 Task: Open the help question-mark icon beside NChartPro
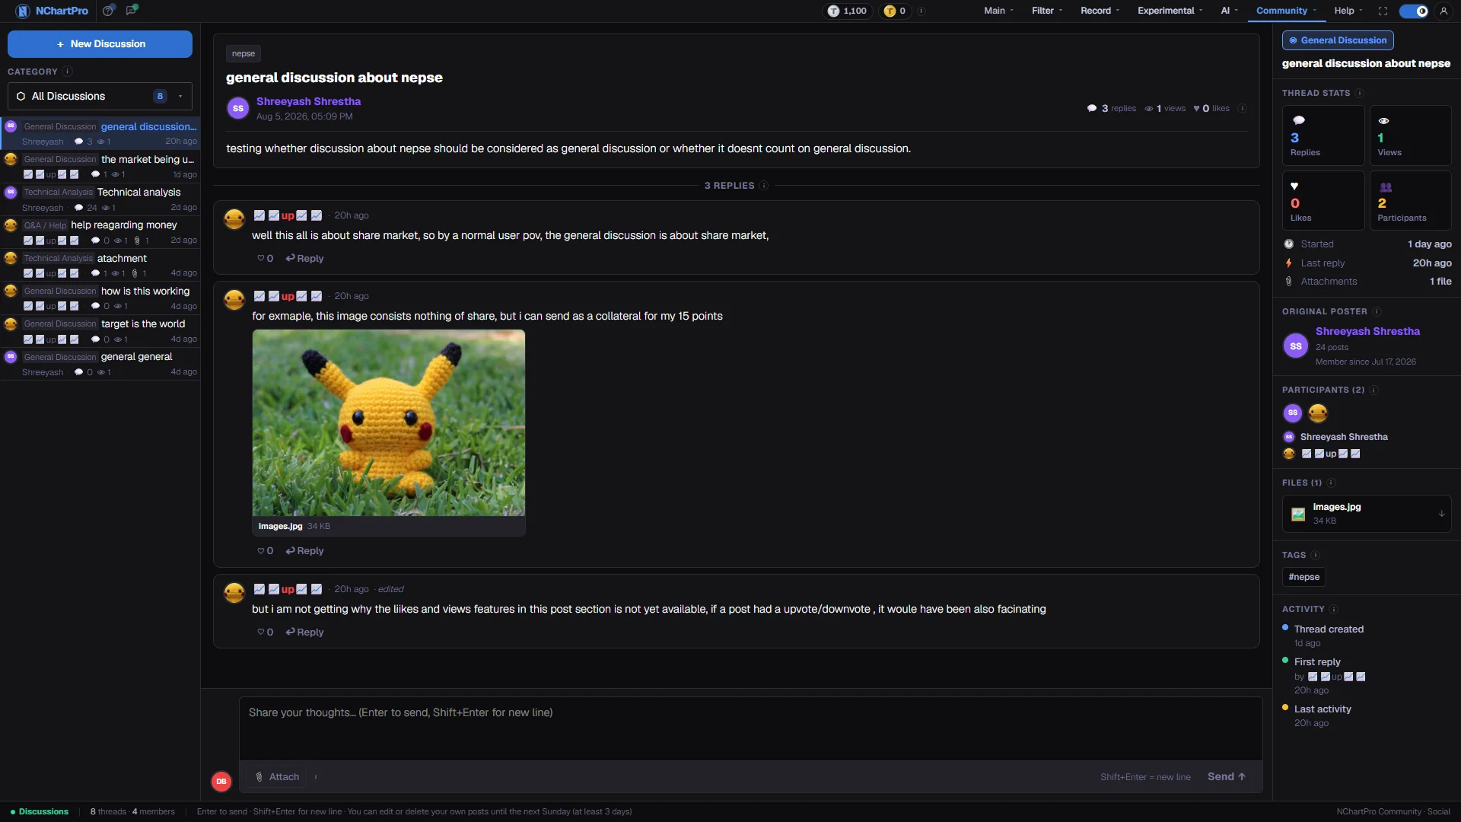point(109,11)
